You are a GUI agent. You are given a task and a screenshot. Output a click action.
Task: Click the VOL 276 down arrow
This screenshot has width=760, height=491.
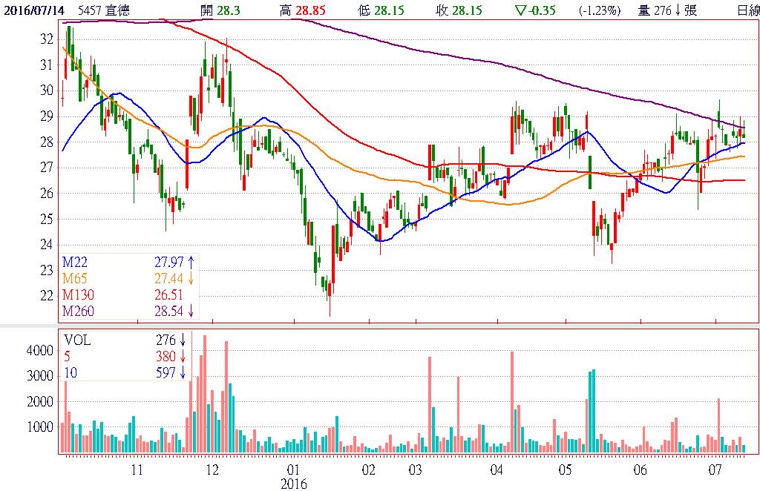point(182,341)
